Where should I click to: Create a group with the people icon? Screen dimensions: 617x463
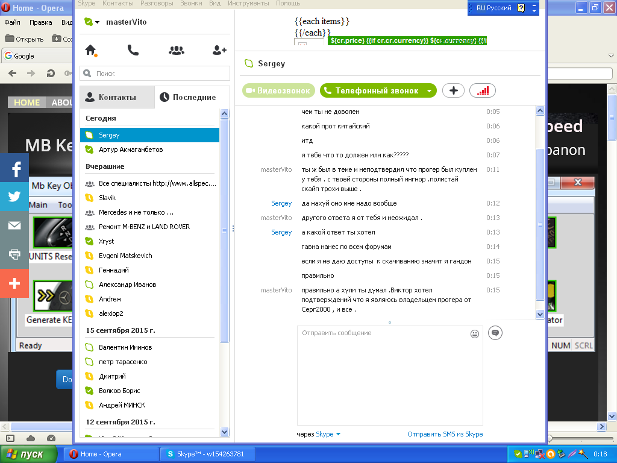pyautogui.click(x=177, y=51)
